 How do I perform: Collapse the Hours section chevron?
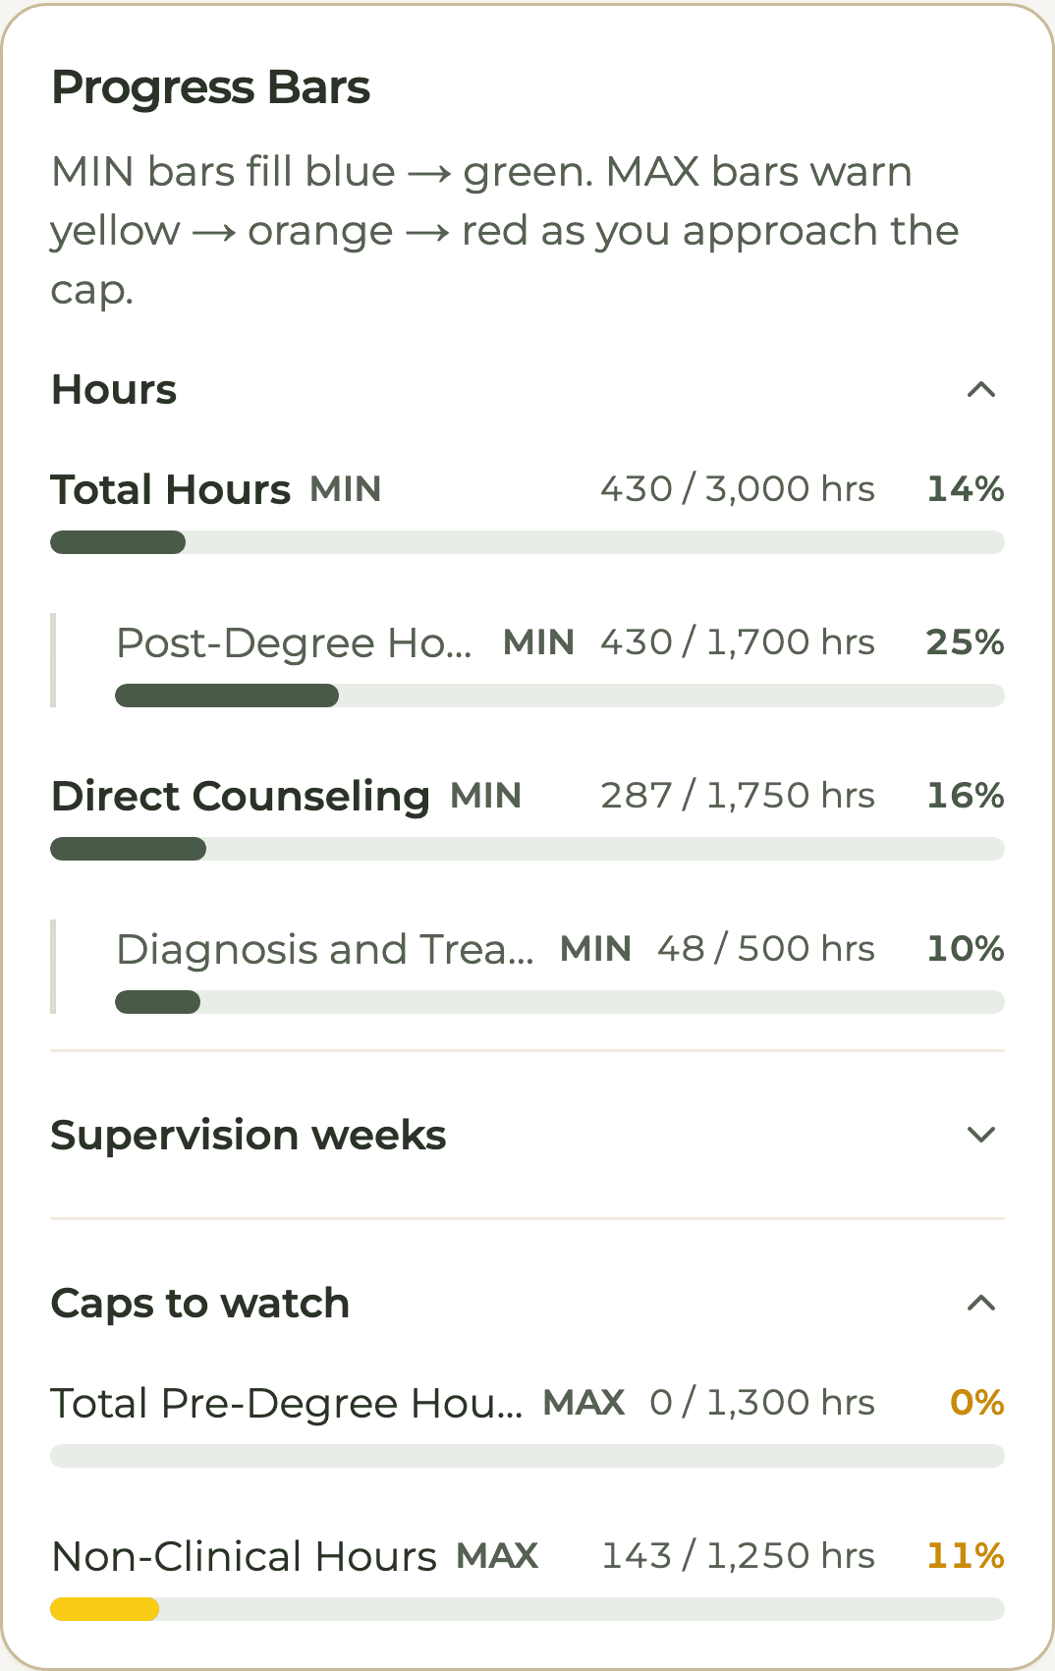click(x=981, y=390)
